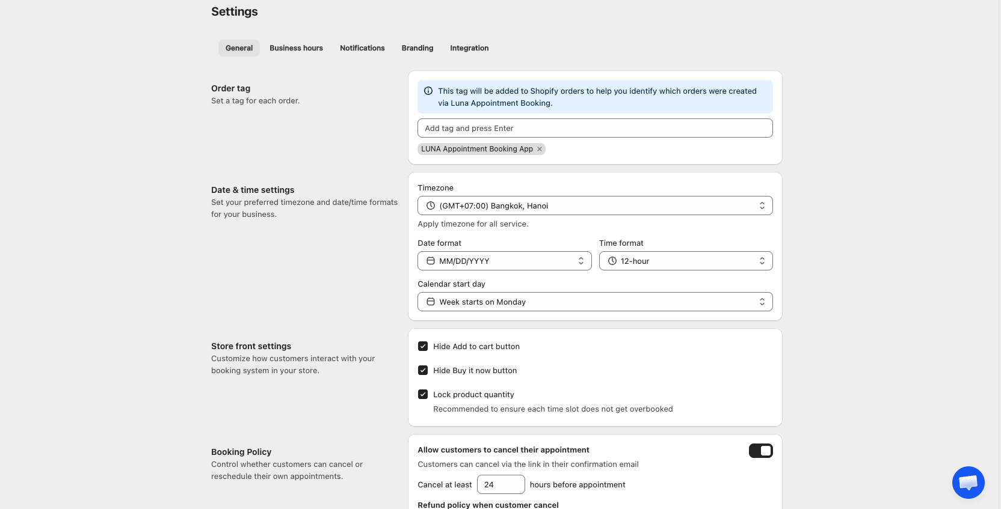Click the 'Apply timezone for all service.' text
Screen dimensions: 1001x509
tap(473, 224)
